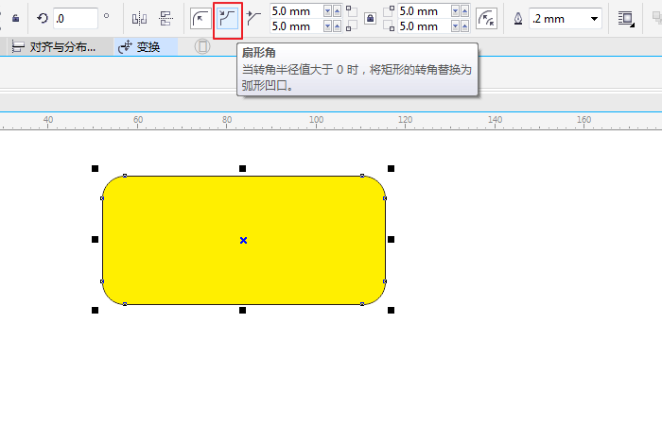The height and width of the screenshot is (425, 662).
Task: Click the bottom-center selection handle
Action: coord(243,310)
